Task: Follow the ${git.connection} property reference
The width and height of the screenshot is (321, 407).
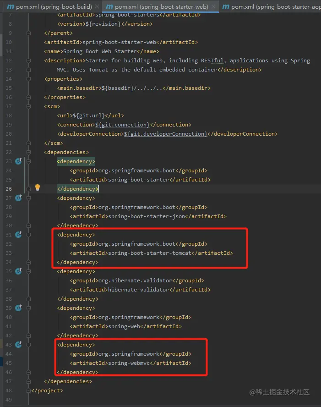Action: coord(122,125)
